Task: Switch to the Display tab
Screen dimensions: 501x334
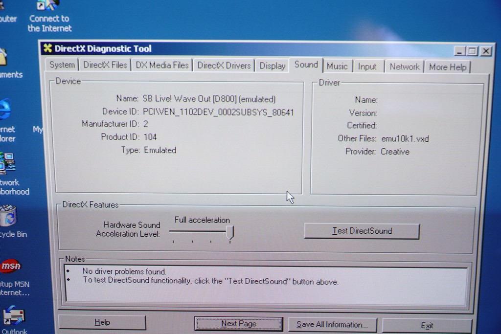Action: [272, 66]
